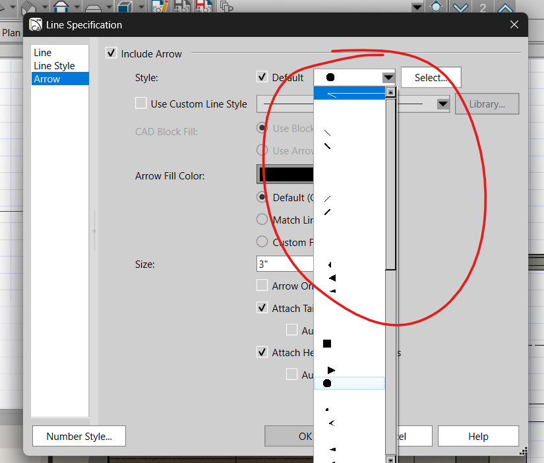Choose the highlighted open arrowhead style
Screen dimensions: 544x463
tap(349, 93)
